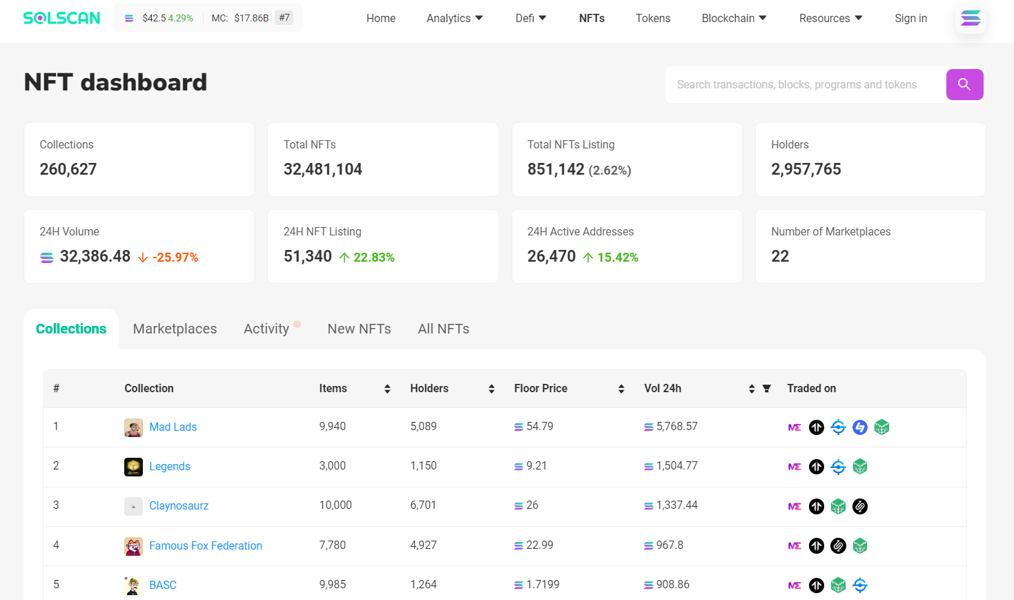Open NFTs in navigation bar
The width and height of the screenshot is (1014, 600).
click(592, 18)
